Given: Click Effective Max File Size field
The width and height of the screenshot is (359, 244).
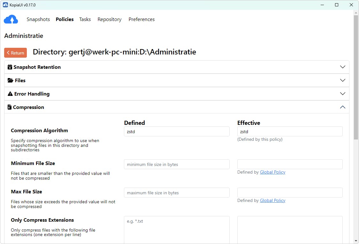Looking at the screenshot, I should [x=290, y=193].
